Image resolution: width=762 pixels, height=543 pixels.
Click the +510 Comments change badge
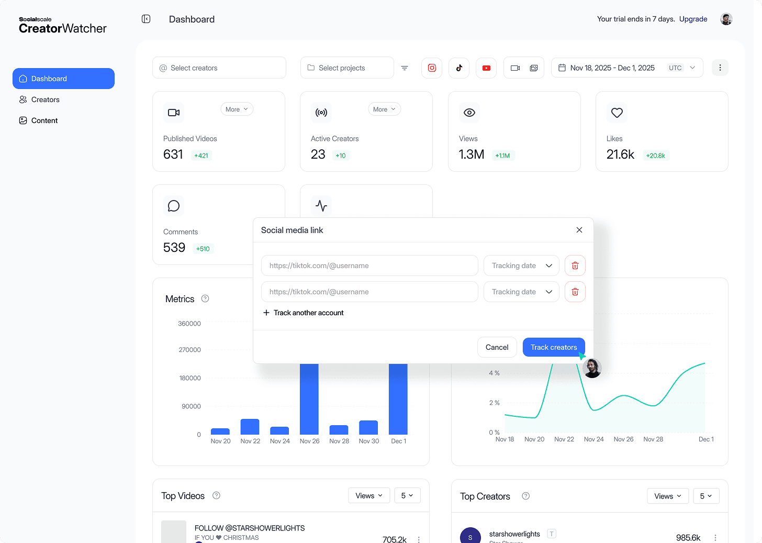[x=203, y=249]
